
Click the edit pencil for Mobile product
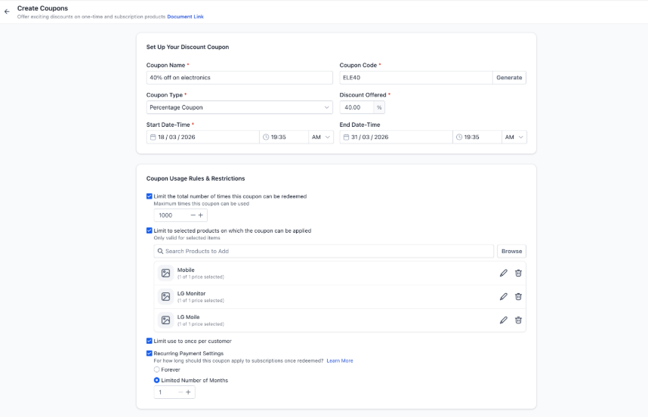click(504, 273)
